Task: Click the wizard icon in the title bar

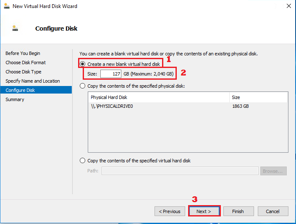Action: click(x=6, y=6)
